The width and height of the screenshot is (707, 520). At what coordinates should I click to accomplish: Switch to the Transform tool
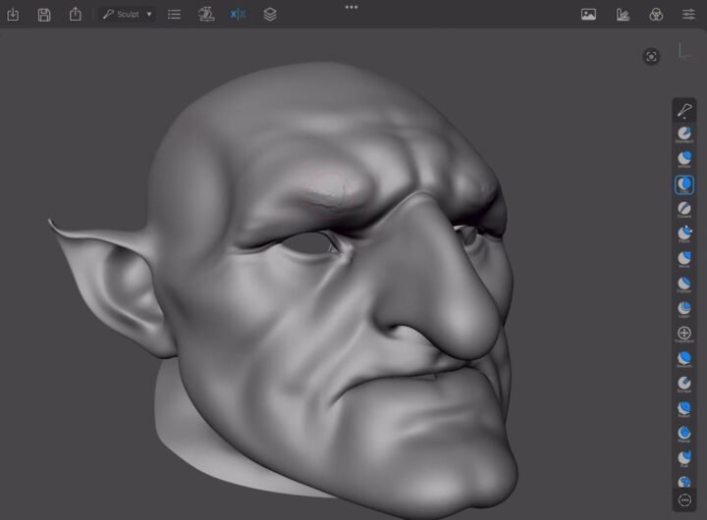pyautogui.click(x=684, y=334)
